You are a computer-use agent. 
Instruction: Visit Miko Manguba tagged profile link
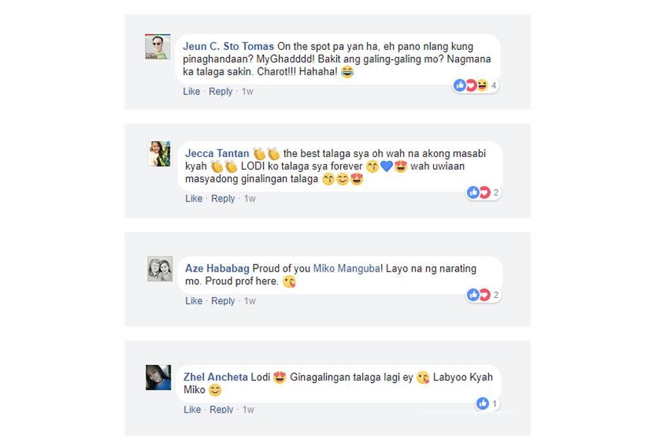point(347,268)
